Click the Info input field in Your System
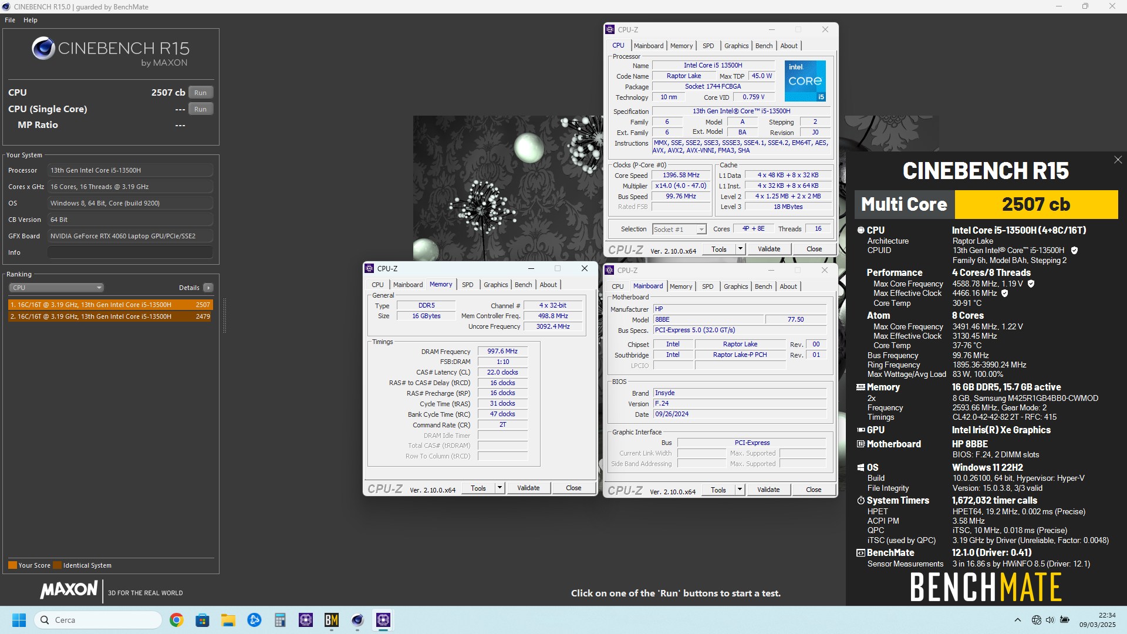 [130, 252]
